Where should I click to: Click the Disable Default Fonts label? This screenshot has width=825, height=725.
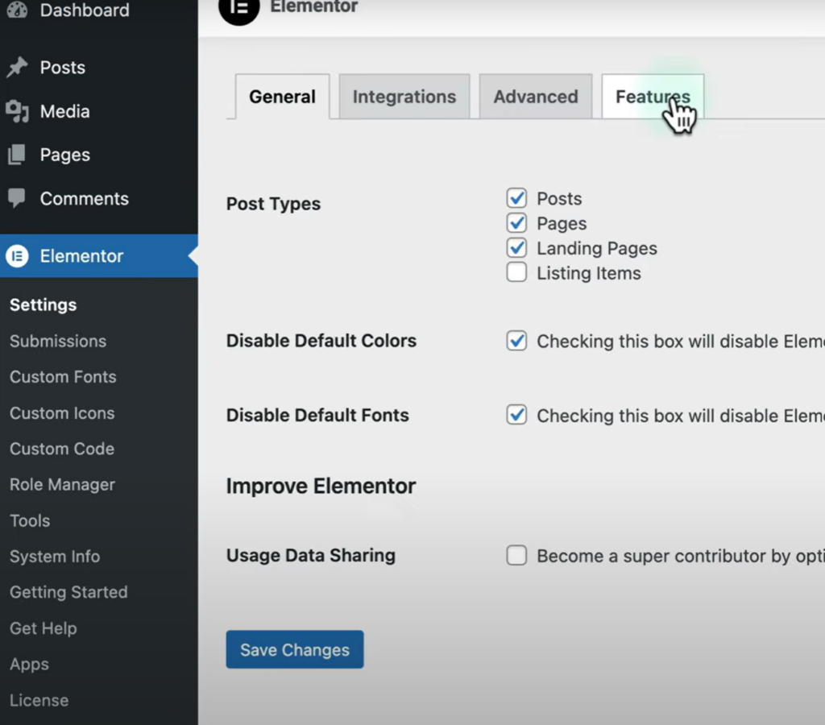(x=317, y=415)
